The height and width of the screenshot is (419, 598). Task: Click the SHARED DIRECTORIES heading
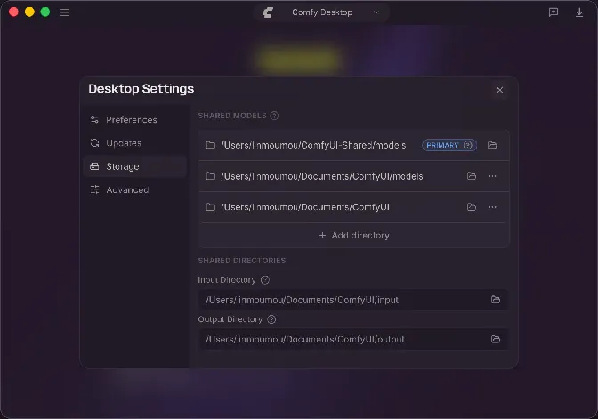[x=242, y=261]
